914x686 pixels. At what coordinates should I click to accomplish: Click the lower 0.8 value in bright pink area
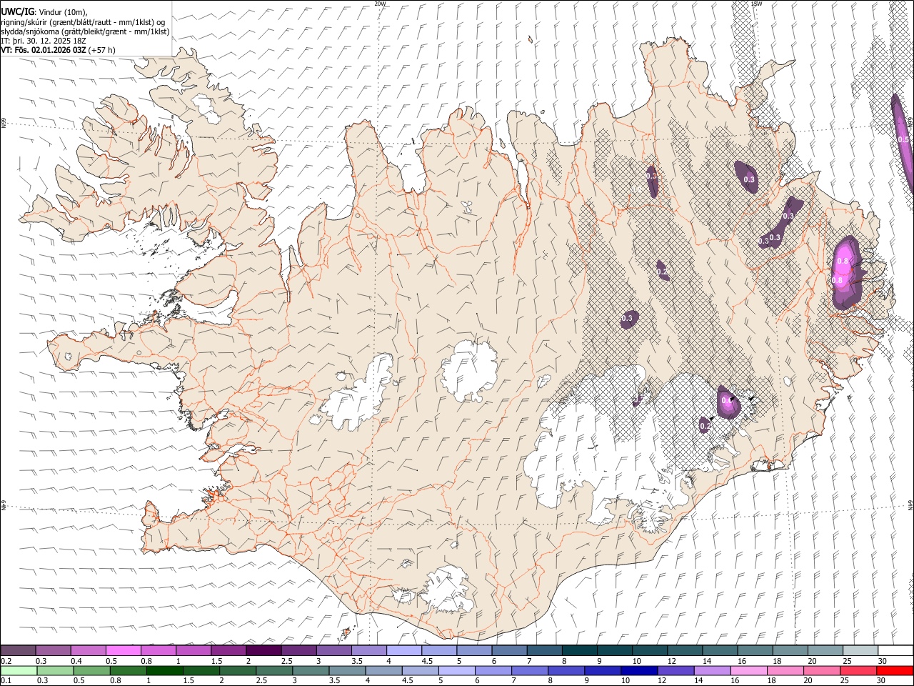[838, 280]
